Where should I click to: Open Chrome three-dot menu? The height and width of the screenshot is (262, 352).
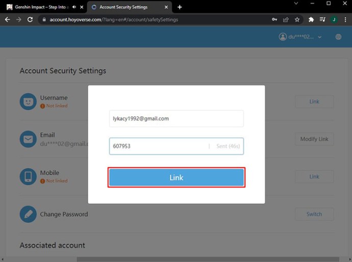click(x=344, y=19)
